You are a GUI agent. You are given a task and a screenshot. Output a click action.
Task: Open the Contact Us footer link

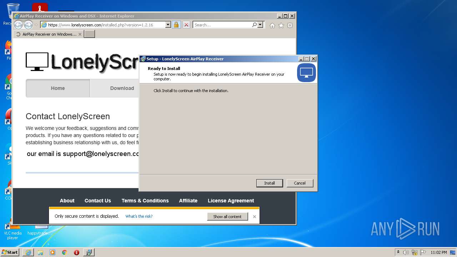tap(98, 201)
